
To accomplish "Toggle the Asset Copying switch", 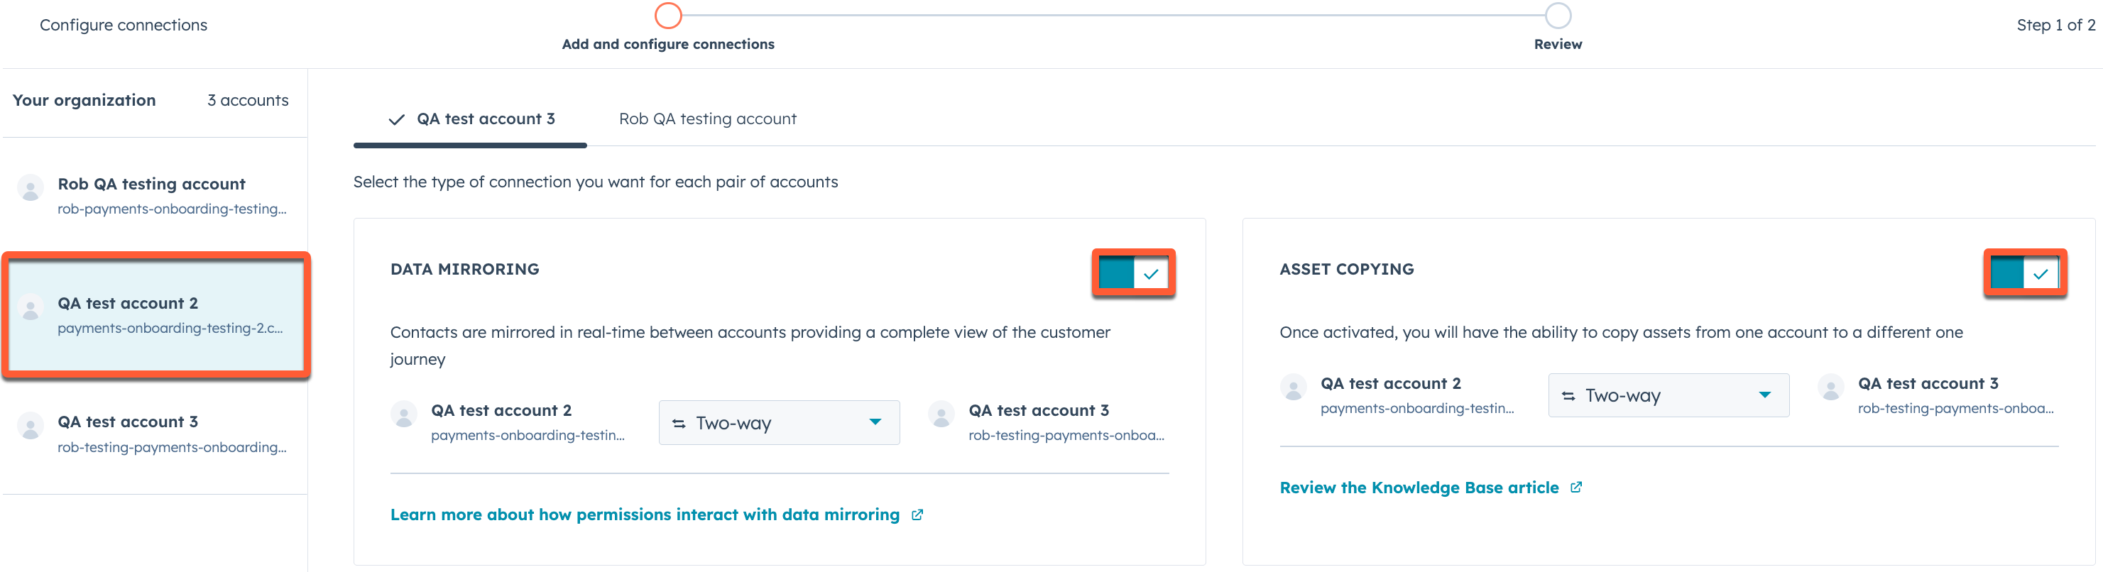I will click(x=2023, y=273).
